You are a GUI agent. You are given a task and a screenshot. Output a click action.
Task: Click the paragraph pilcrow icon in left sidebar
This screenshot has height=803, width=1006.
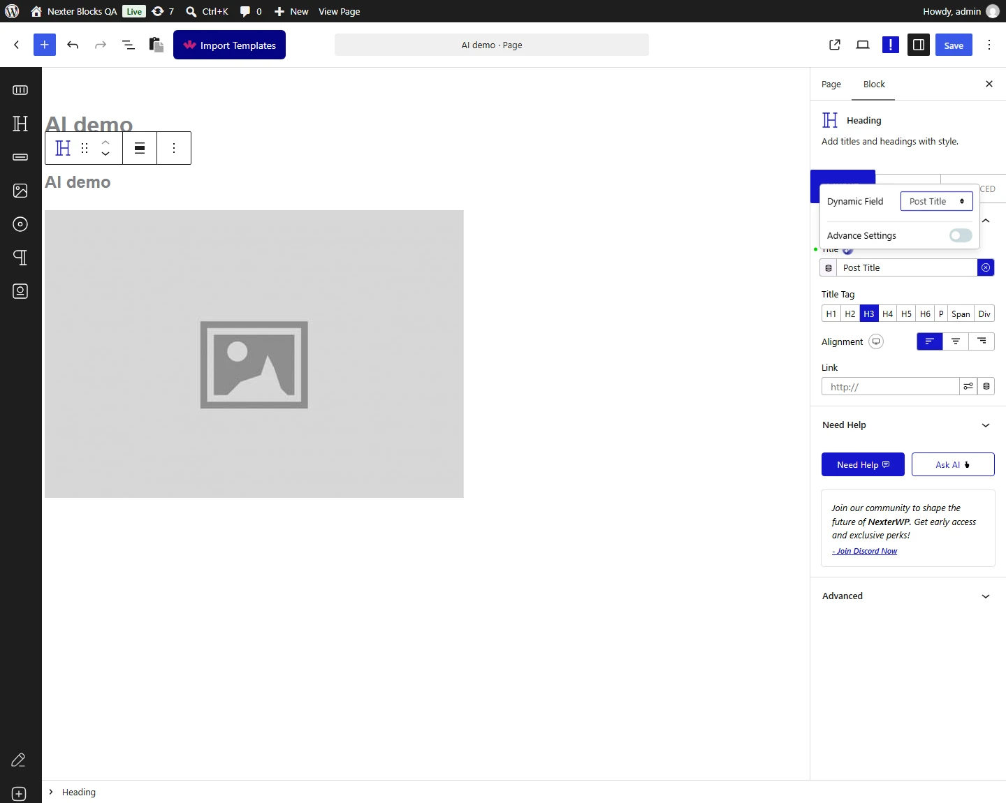pyautogui.click(x=20, y=258)
